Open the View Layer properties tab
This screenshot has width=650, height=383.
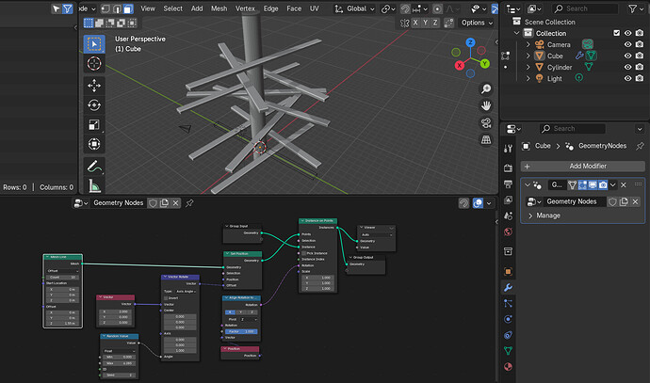coord(509,200)
